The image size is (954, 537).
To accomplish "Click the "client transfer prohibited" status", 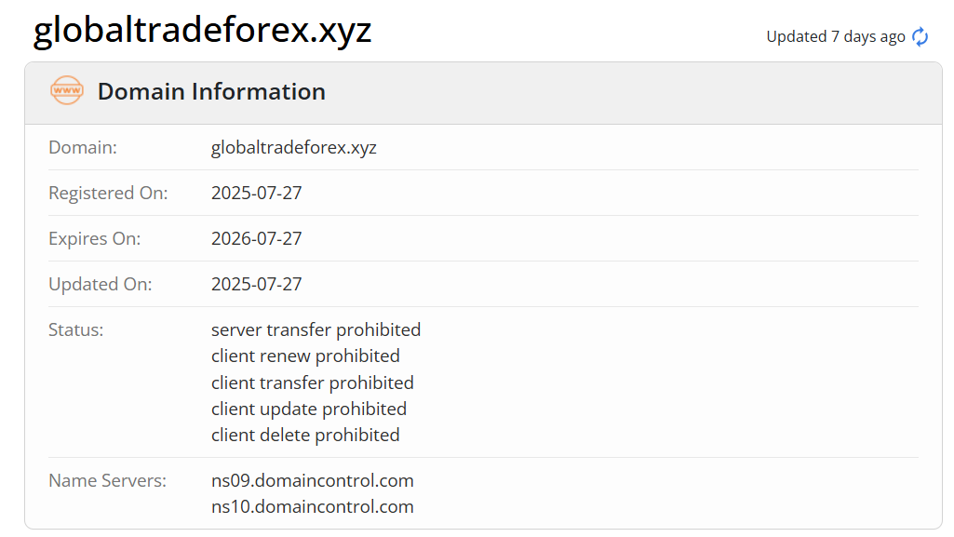I will pos(312,383).
